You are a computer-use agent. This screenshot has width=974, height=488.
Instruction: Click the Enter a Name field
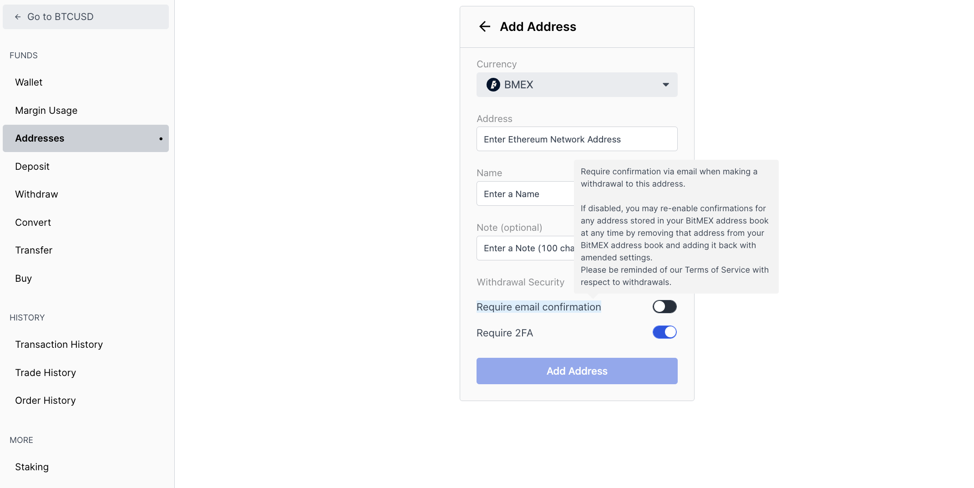point(525,193)
